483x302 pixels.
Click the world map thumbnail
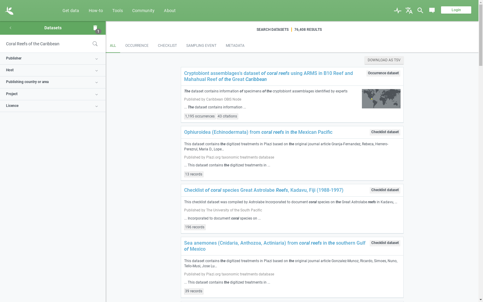tap(381, 99)
